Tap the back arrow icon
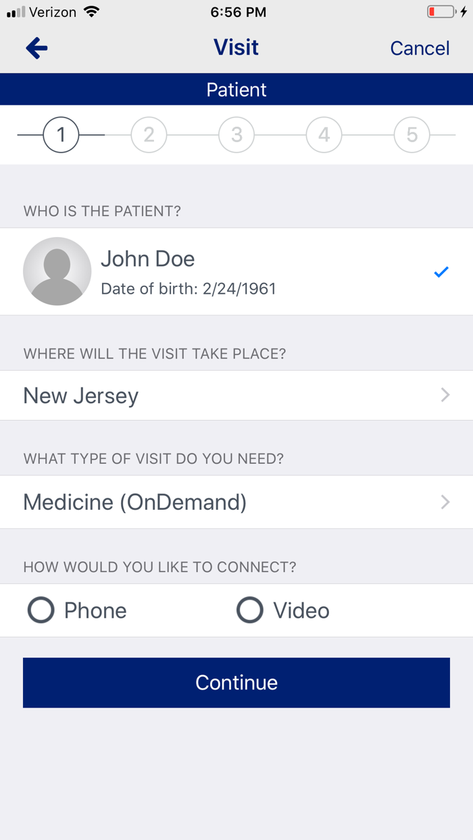Screen dimensions: 473x840 (36, 48)
